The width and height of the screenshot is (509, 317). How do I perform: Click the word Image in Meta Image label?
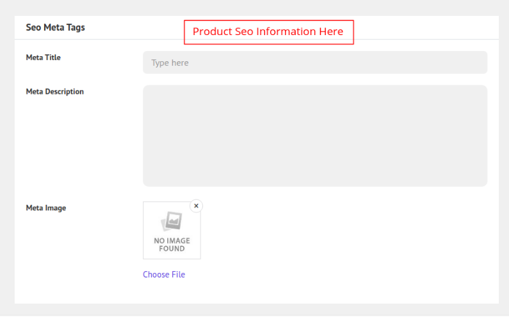(55, 207)
